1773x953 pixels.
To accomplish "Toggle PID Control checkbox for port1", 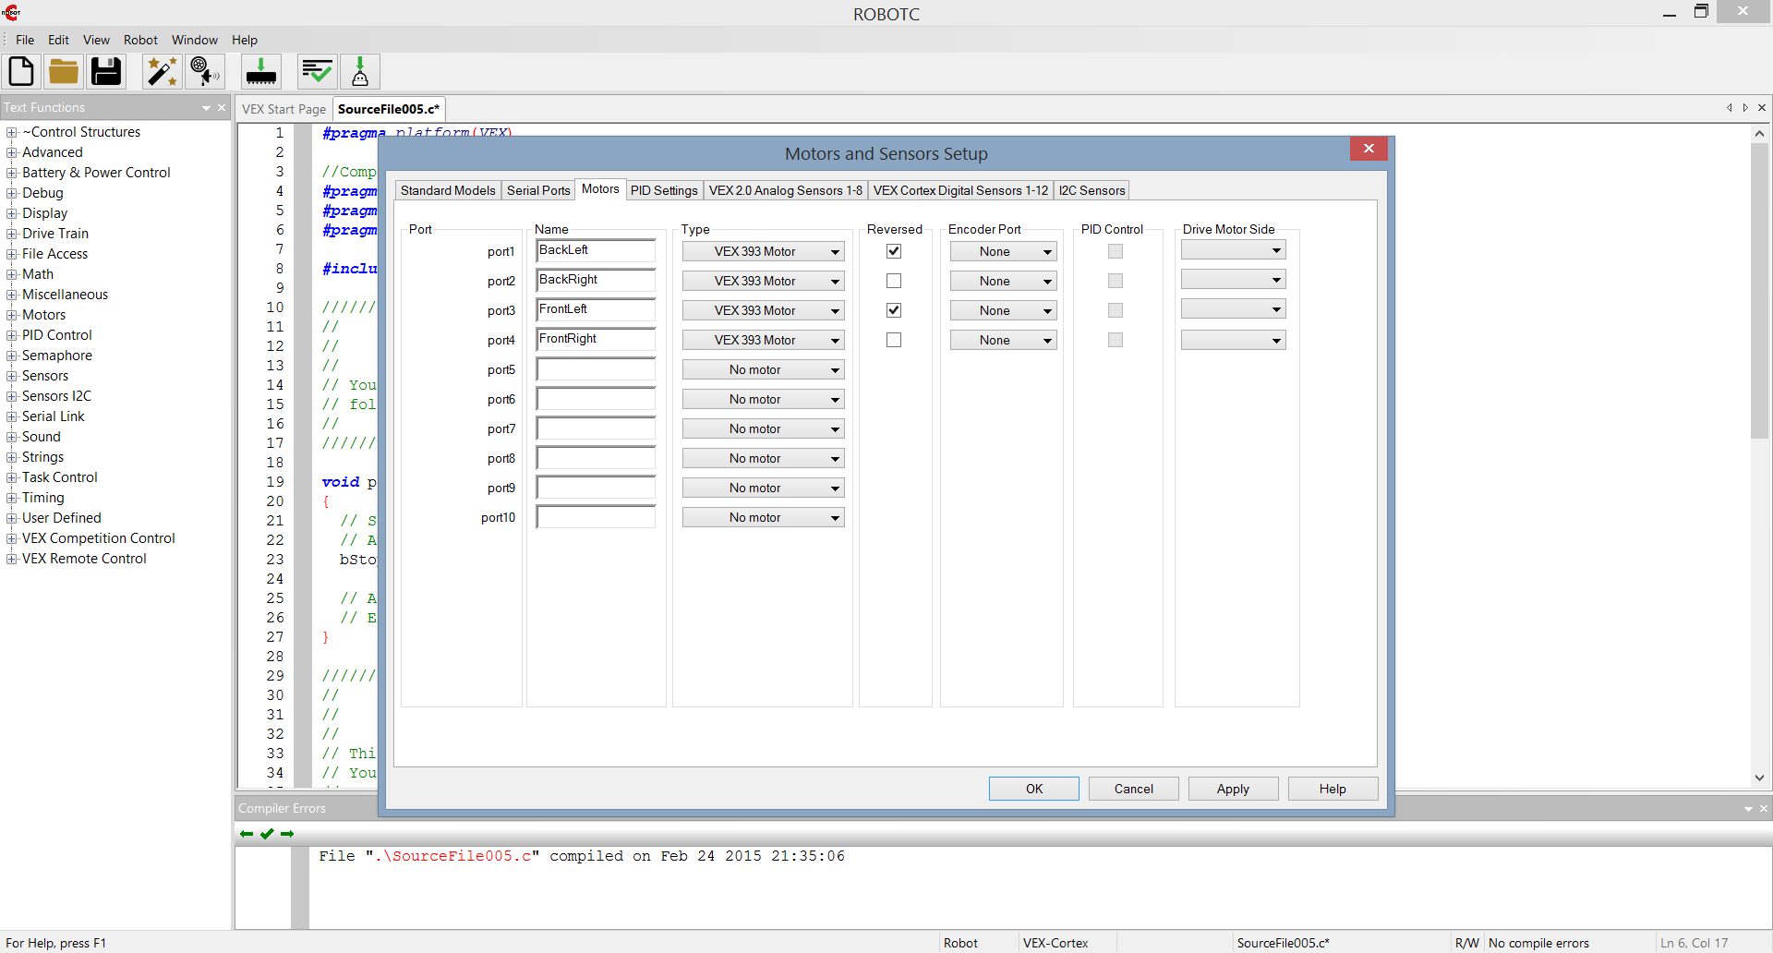I will 1116,251.
